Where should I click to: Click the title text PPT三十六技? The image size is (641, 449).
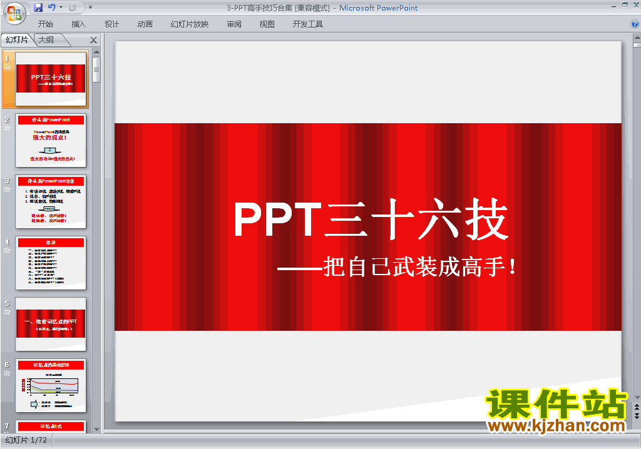point(371,219)
